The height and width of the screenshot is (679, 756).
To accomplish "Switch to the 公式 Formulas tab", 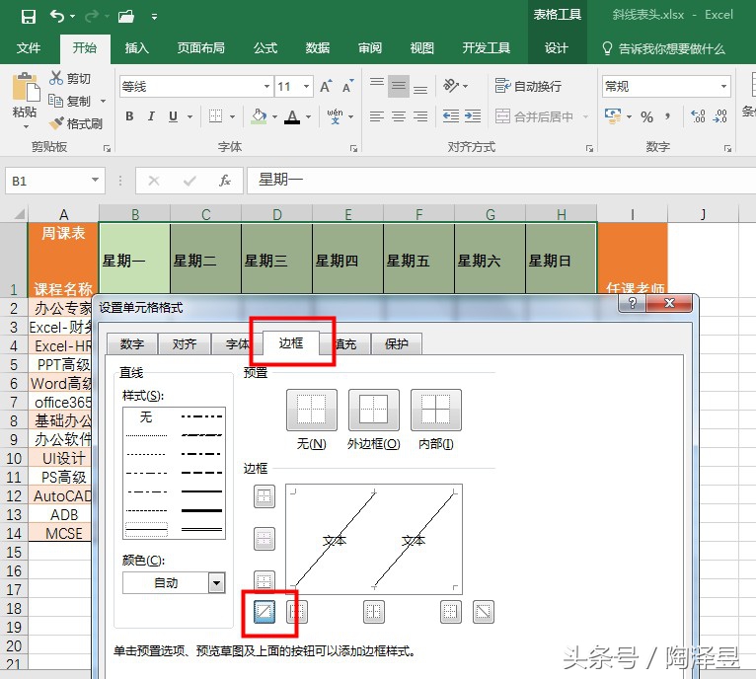I will tap(265, 48).
